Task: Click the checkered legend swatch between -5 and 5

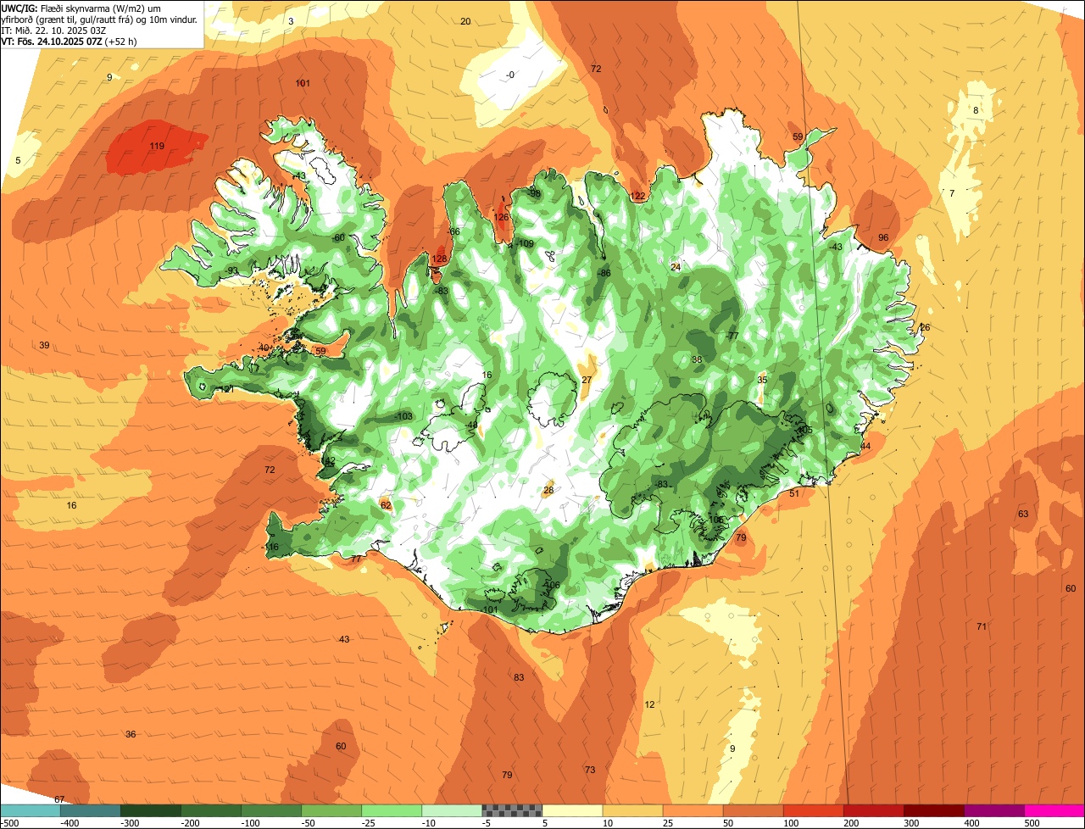Action: pos(512,810)
